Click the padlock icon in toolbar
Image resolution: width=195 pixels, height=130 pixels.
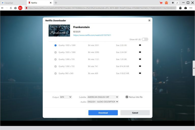click(x=180, y=8)
